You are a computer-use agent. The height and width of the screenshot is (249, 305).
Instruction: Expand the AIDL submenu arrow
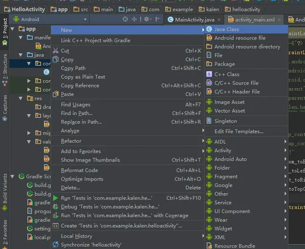(285, 142)
